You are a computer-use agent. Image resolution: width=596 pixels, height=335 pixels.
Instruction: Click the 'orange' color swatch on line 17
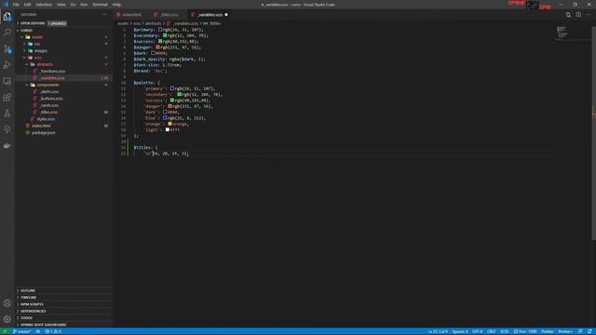pyautogui.click(x=169, y=124)
